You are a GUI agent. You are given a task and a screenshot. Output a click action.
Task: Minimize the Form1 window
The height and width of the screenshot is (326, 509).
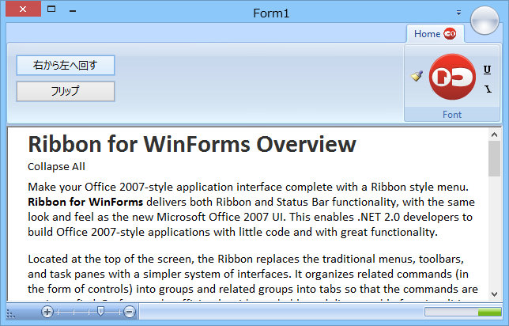click(x=73, y=12)
